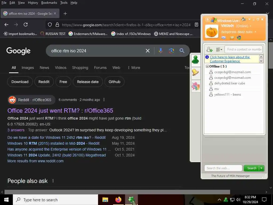Open the Windows notification center icon
The height and width of the screenshot is (205, 273).
tap(264, 200)
